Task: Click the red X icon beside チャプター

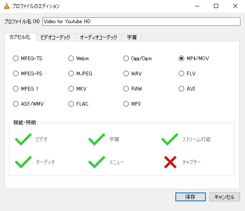Action: point(170,162)
